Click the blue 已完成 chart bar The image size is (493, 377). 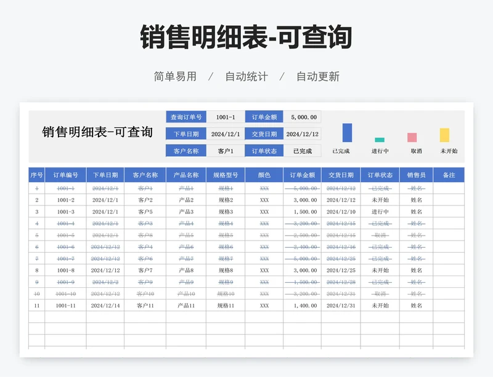tap(347, 133)
